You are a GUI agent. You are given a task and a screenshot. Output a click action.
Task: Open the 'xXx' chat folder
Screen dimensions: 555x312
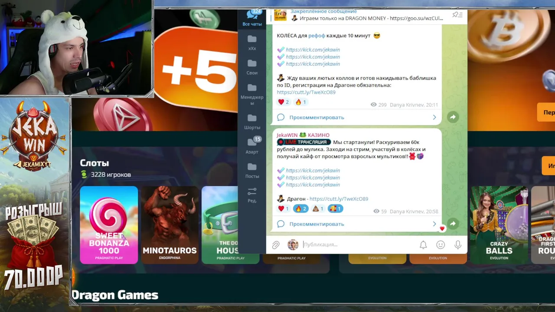252,43
